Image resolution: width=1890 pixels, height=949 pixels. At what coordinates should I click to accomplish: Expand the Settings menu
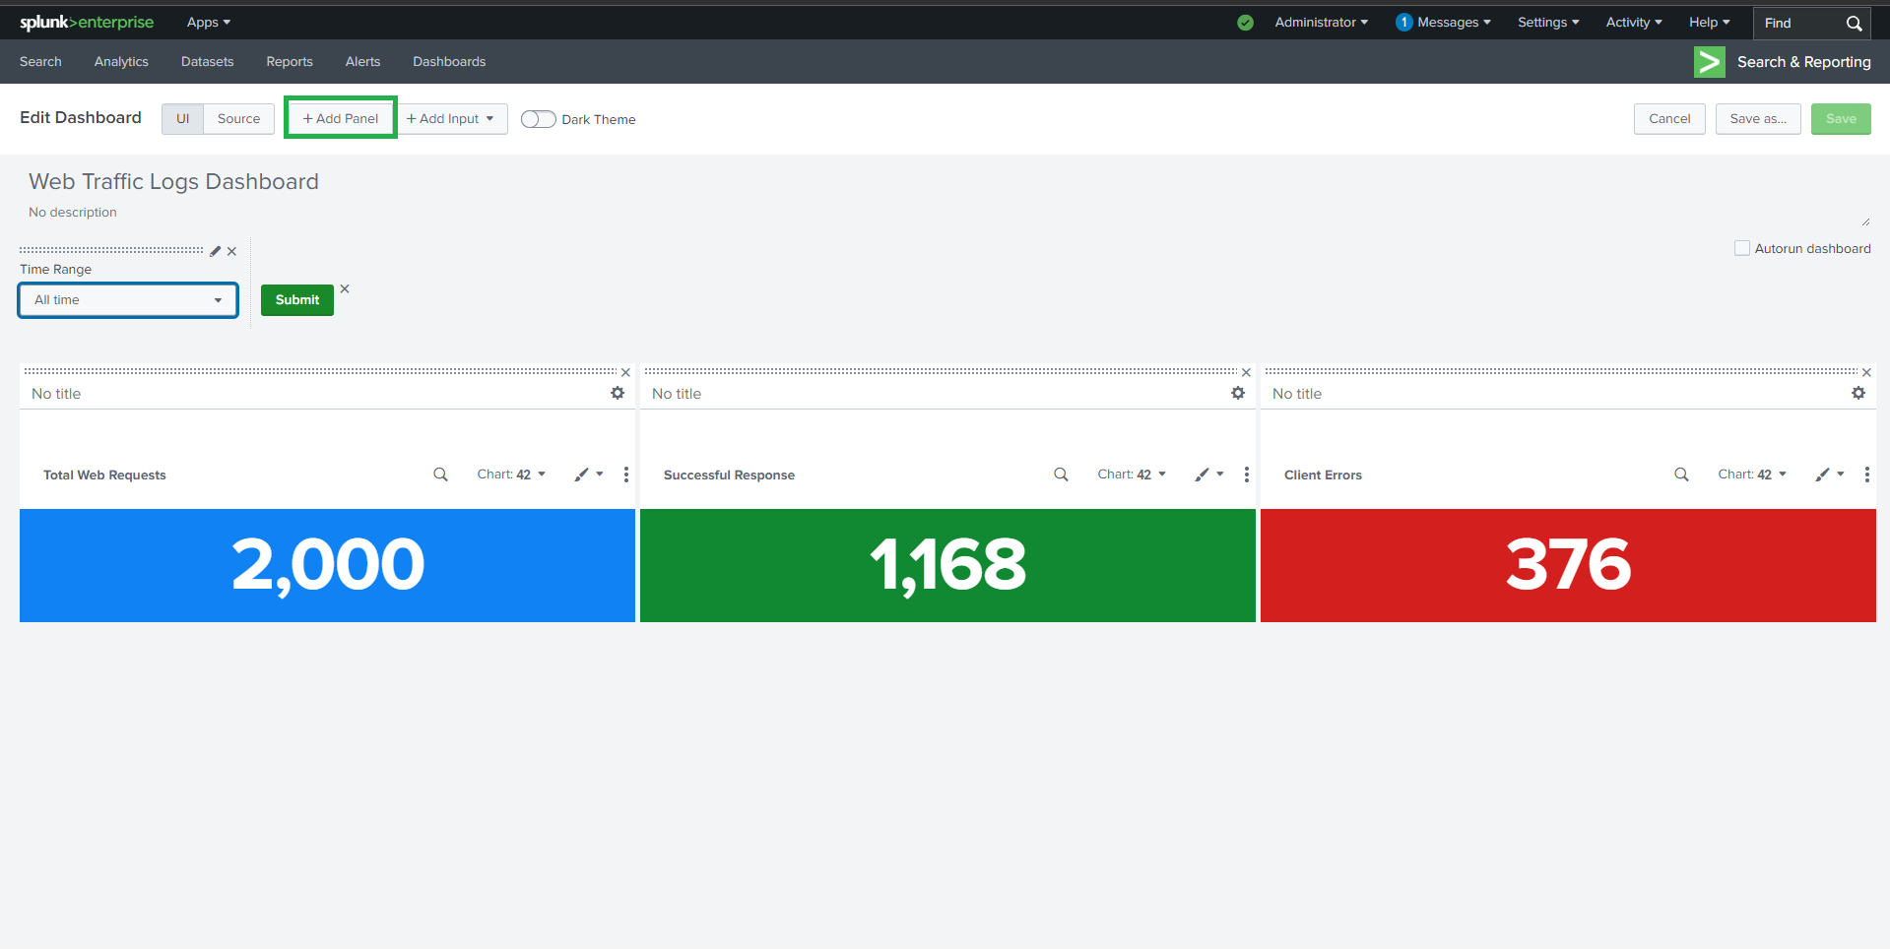pos(1548,22)
